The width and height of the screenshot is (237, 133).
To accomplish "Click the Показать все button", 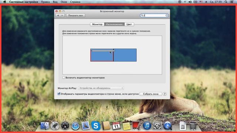I will [x=76, y=16].
